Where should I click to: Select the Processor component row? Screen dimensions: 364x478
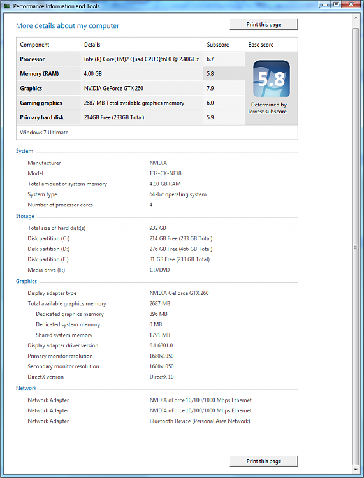(x=131, y=59)
